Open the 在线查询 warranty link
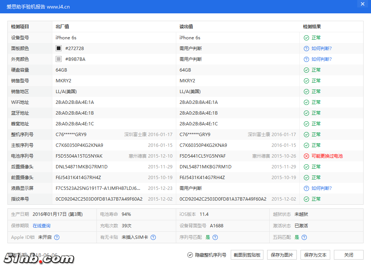Viewport: 371px width, 267px height. (x=42, y=225)
